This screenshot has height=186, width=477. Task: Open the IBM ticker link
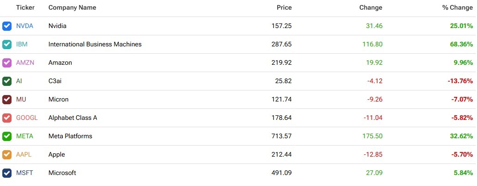coord(22,45)
